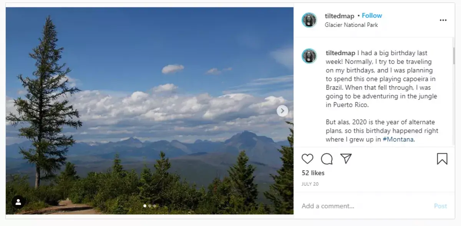Click the Add a comment field
Screen dimensions: 461x226
pos(365,206)
